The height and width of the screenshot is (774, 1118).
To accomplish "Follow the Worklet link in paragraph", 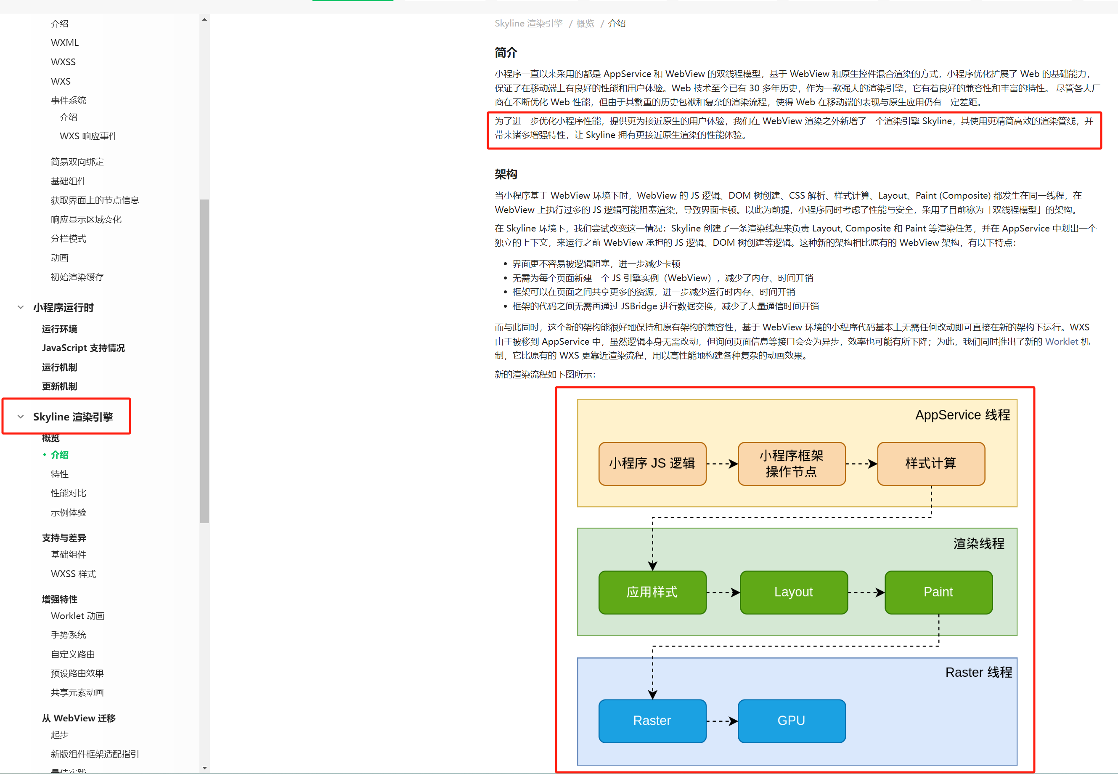I will click(1061, 341).
